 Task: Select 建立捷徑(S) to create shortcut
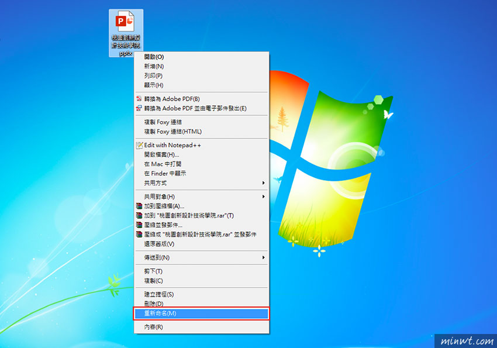point(202,294)
